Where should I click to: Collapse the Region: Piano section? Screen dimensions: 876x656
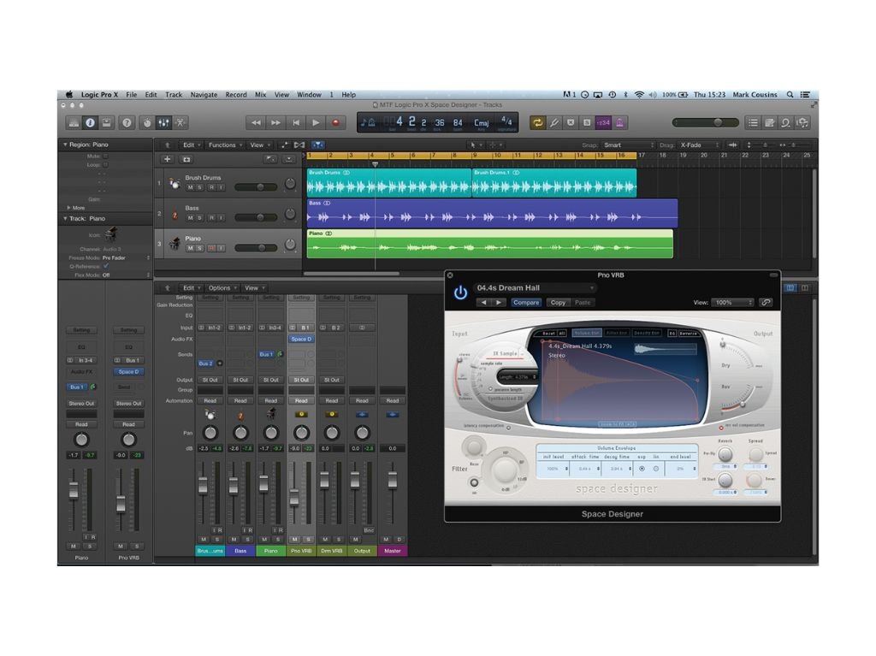65,145
